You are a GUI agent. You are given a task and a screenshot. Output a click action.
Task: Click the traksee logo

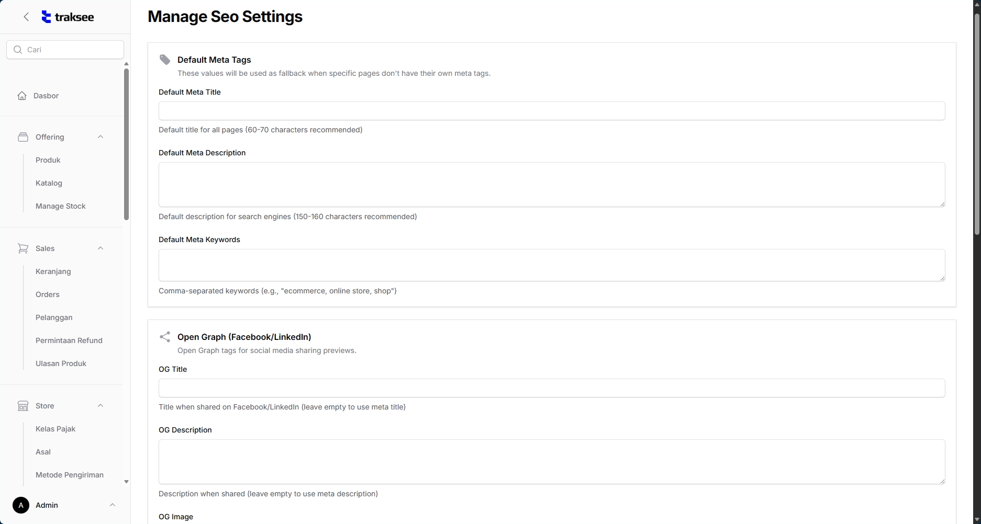[68, 17]
